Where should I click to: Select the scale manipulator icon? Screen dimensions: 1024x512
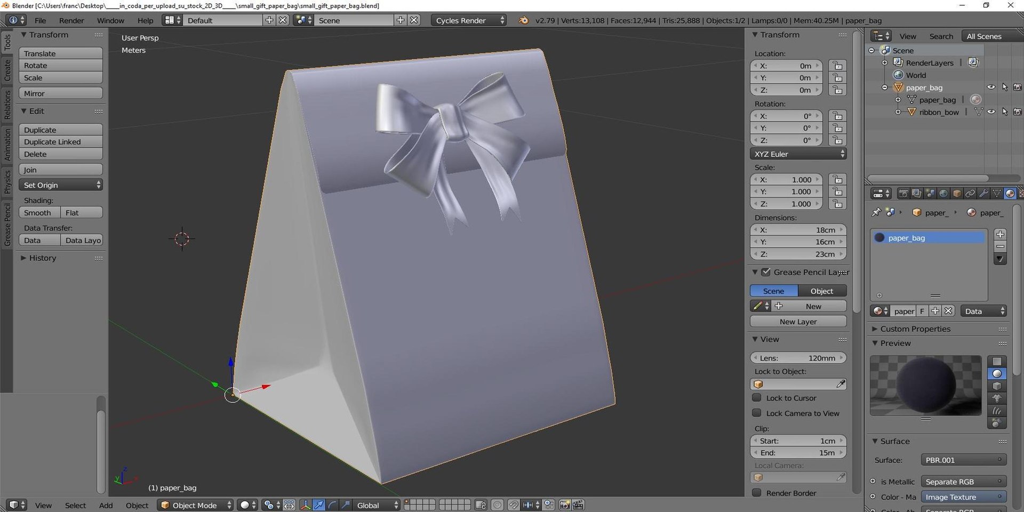[346, 505]
